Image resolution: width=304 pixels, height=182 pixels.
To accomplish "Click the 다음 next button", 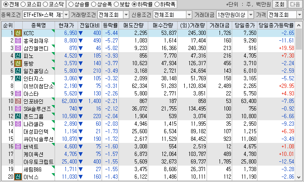I will (295, 4).
